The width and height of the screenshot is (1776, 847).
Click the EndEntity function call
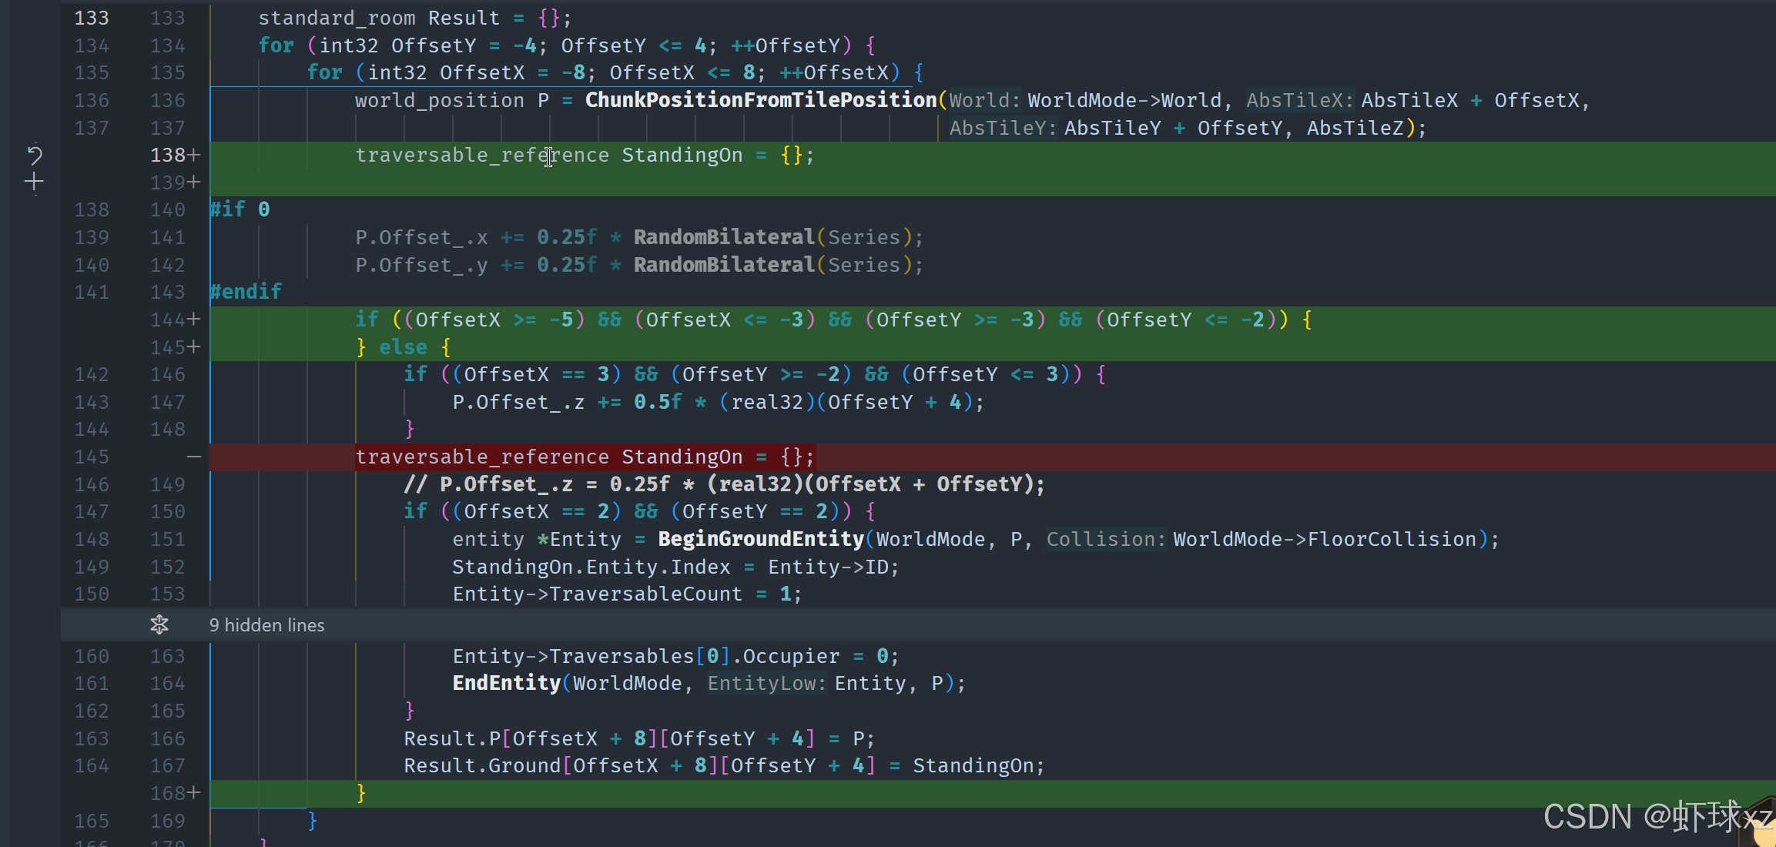click(506, 683)
